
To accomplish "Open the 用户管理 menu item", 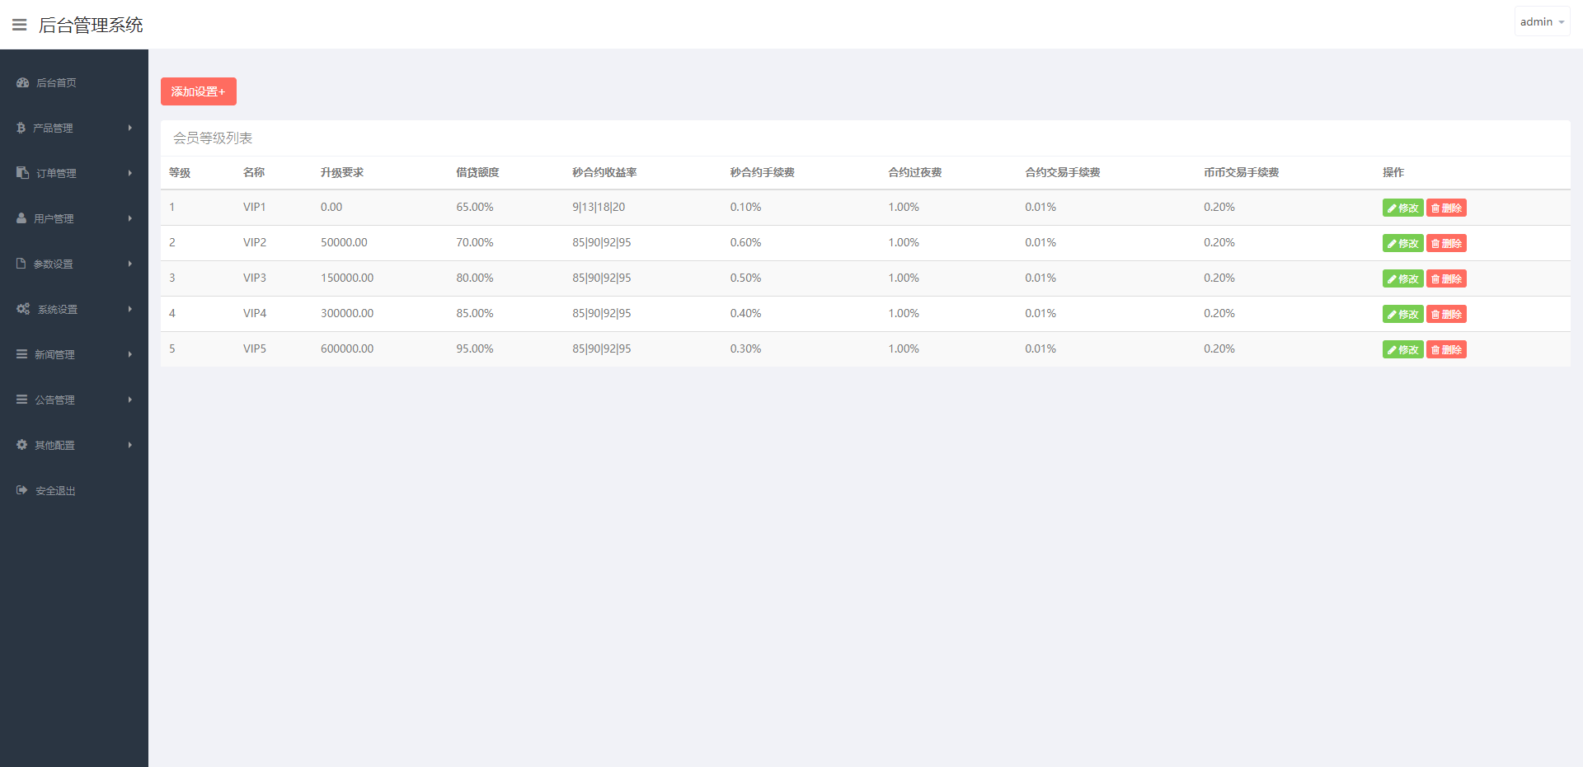I will (54, 219).
